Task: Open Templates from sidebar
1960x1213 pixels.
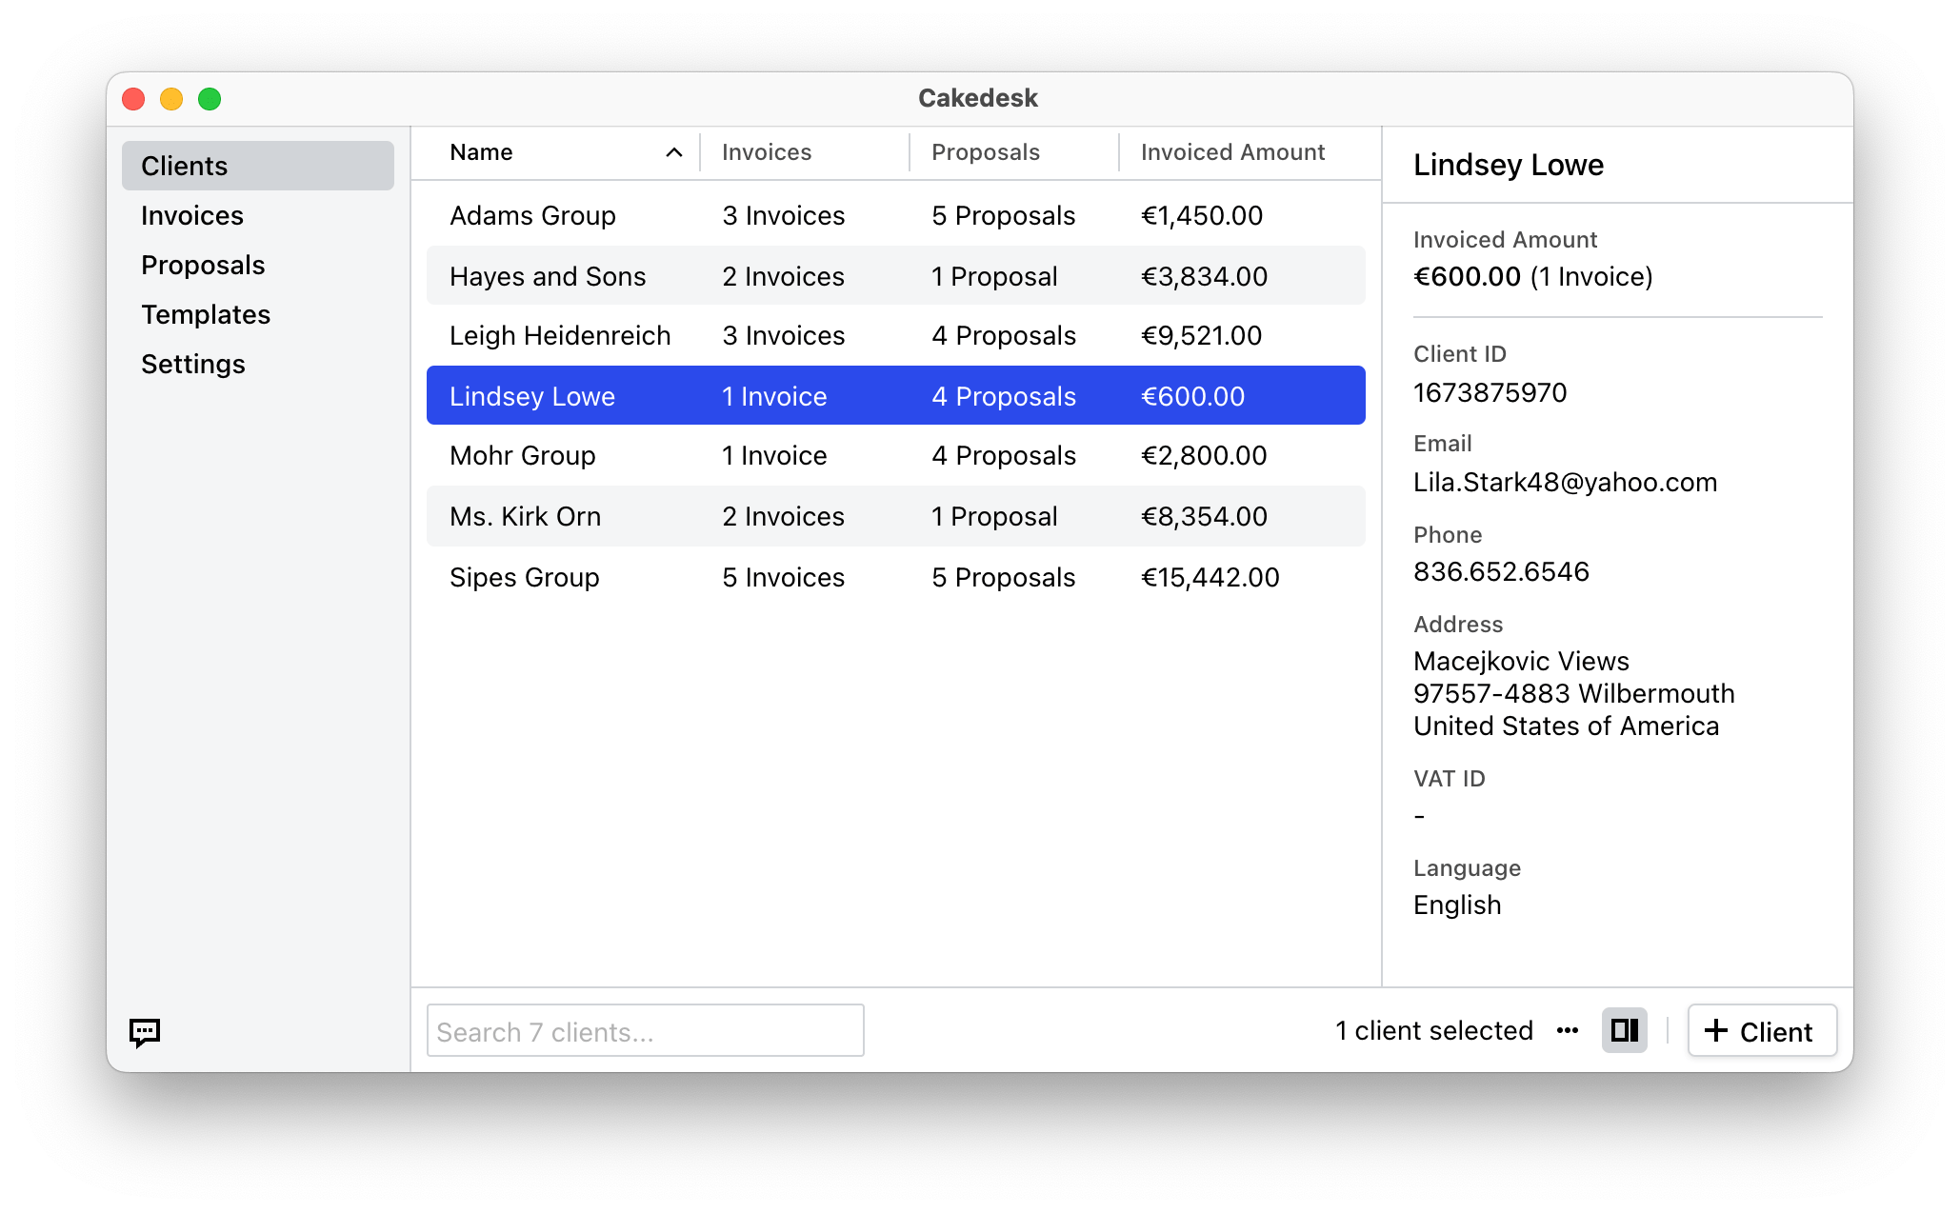Action: tap(206, 315)
